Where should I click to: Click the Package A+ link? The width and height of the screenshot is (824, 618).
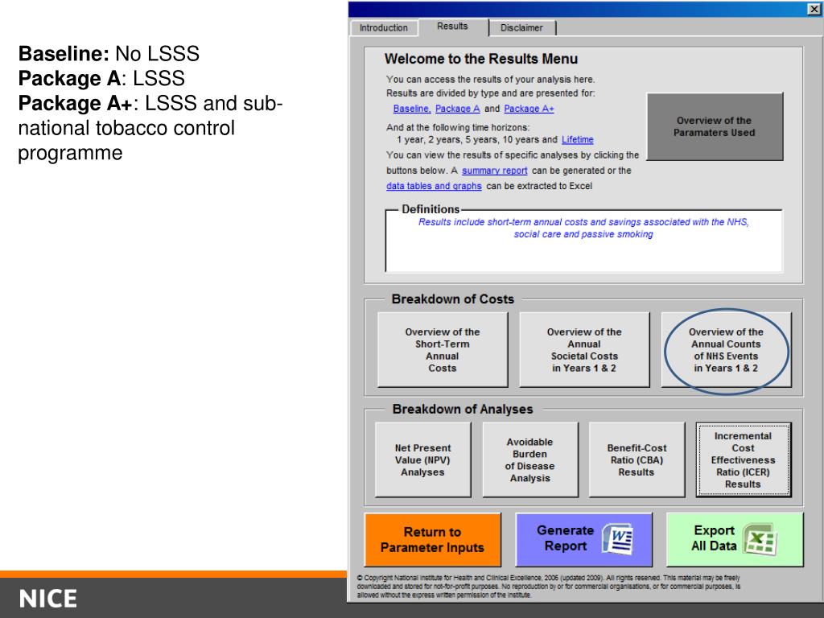(529, 109)
